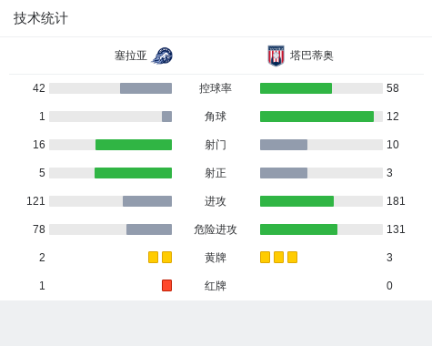432x346 pixels.
Task: Click the 控球率 stat label
Action: [216, 88]
